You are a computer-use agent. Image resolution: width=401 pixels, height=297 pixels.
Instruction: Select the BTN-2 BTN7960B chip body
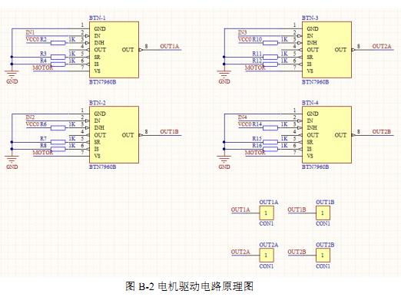[x=114, y=135]
